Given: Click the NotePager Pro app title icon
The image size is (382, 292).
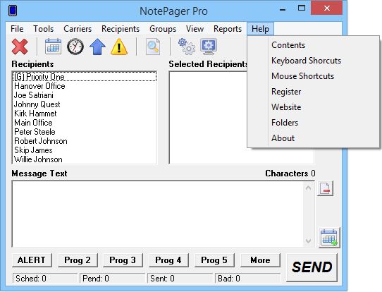Looking at the screenshot, I should click(x=13, y=11).
